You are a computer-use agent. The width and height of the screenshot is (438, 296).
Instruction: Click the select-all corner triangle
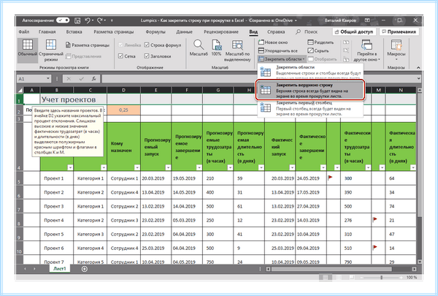point(20,90)
